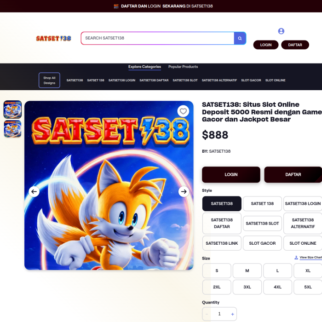Viewport: 322px width, 322px height.
Task: Select the second product thumbnail image
Action: pyautogui.click(x=12, y=129)
